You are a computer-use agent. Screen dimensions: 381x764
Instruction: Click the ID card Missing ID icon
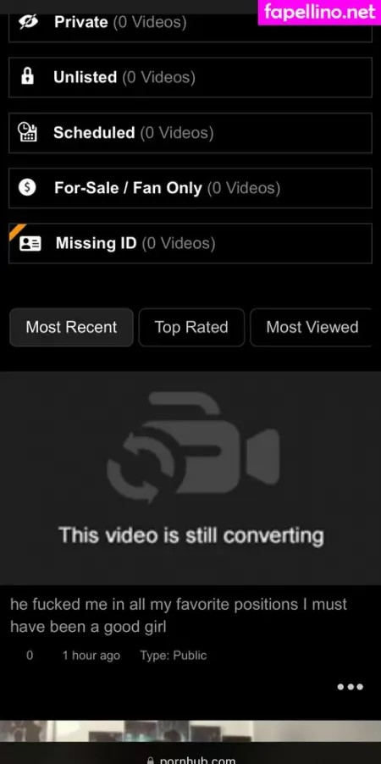[30, 243]
